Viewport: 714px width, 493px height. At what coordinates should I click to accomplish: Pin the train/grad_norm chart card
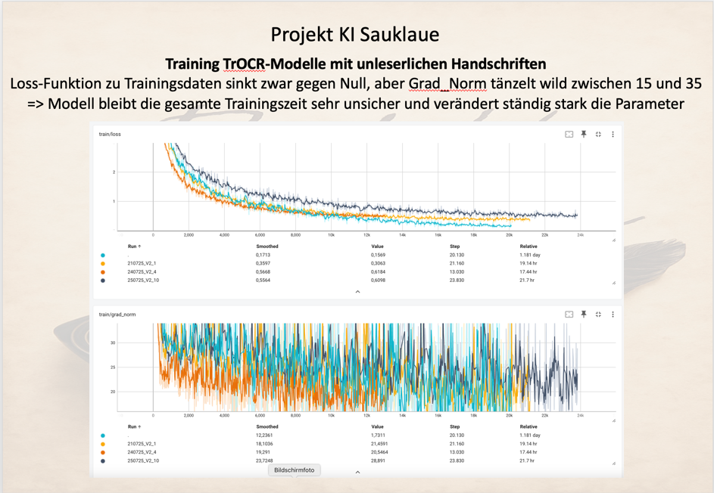[583, 315]
